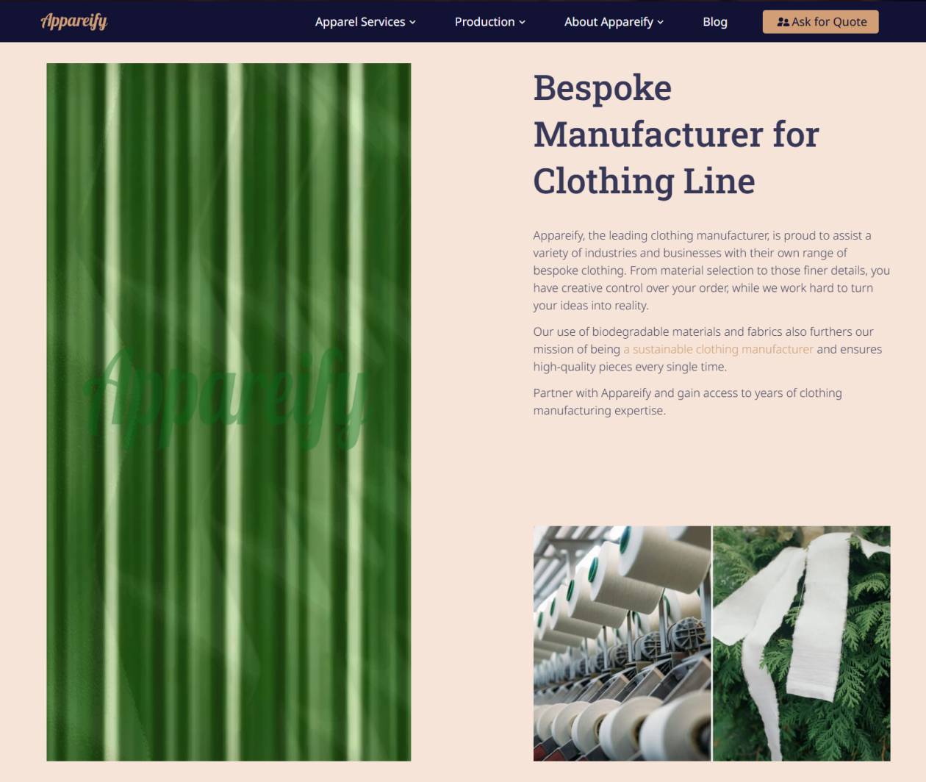Click the paragraph about biodegradable materials
Image resolution: width=926 pixels, height=782 pixels.
click(708, 349)
